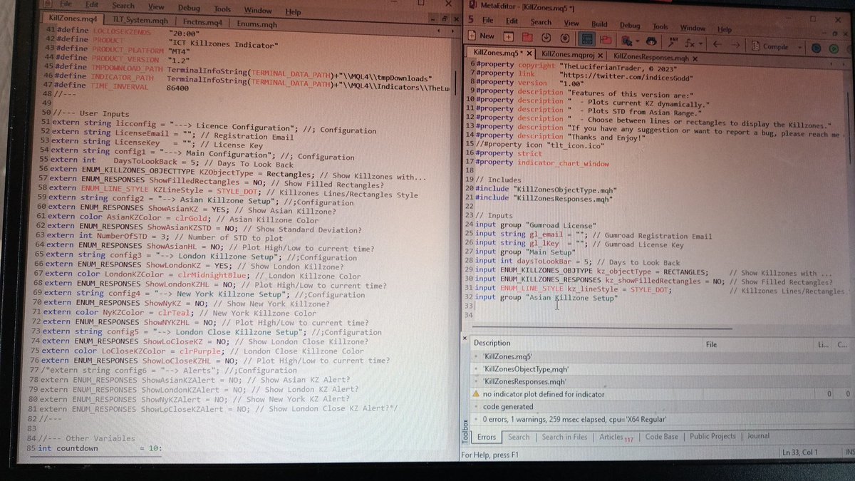
Task: Open Help menu in MetaEditor right window
Action: pos(725,29)
